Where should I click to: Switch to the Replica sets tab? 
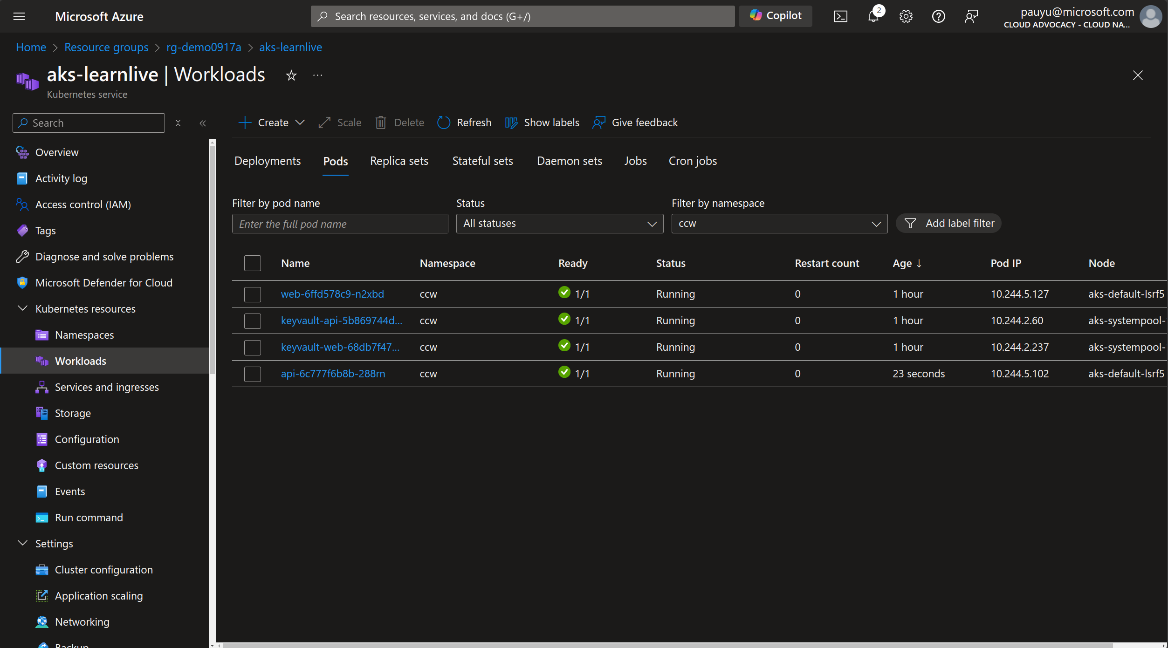point(399,161)
